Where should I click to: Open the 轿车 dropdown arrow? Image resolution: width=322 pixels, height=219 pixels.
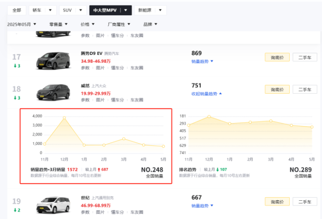pos(50,10)
